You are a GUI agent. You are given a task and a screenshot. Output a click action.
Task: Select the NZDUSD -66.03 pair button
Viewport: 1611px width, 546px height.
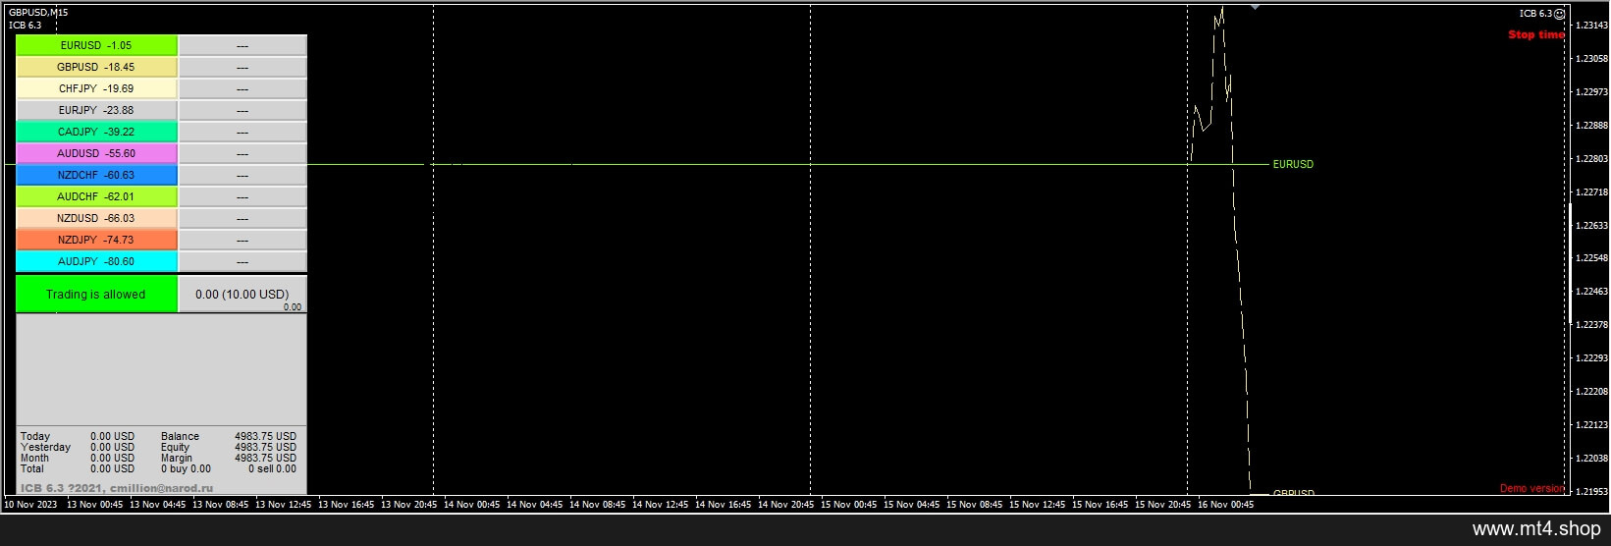96,218
